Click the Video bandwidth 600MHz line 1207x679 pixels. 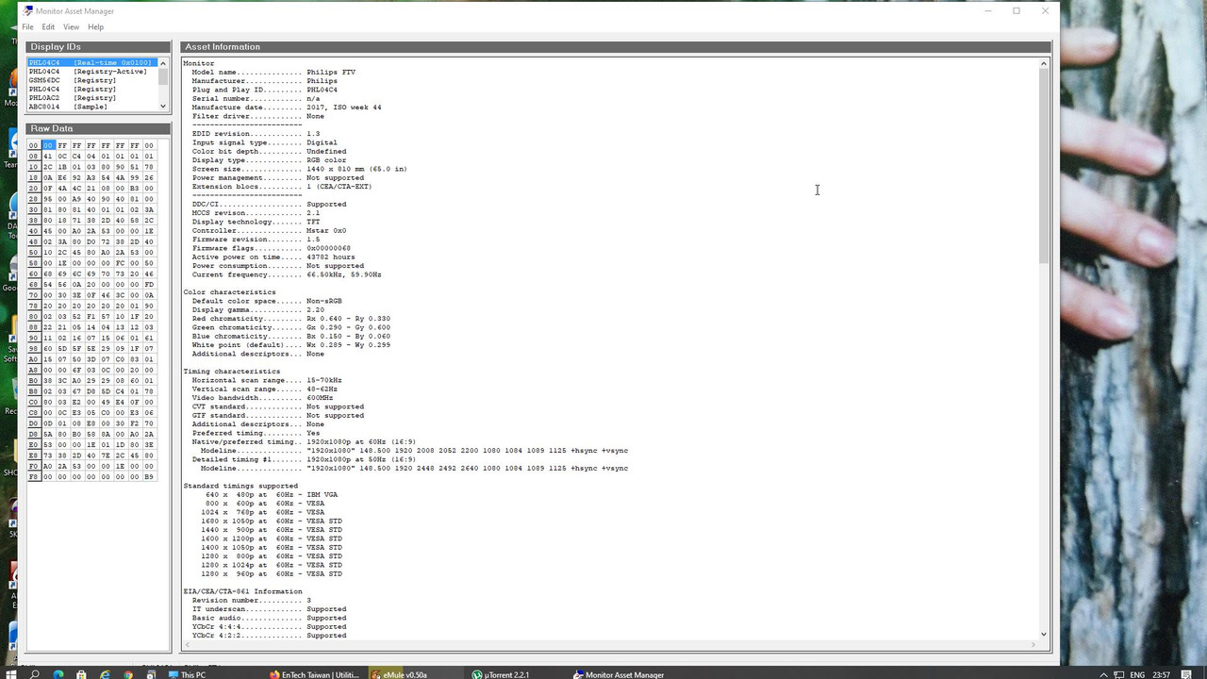click(x=262, y=397)
